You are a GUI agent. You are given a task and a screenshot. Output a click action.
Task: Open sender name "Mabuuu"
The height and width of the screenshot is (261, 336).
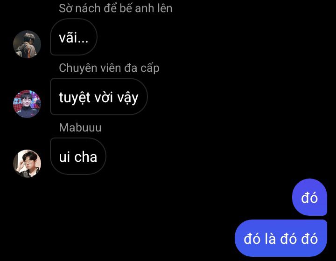click(80, 128)
